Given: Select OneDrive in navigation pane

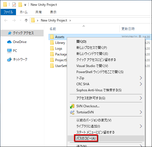Looking at the screenshot, I should click(20, 42).
